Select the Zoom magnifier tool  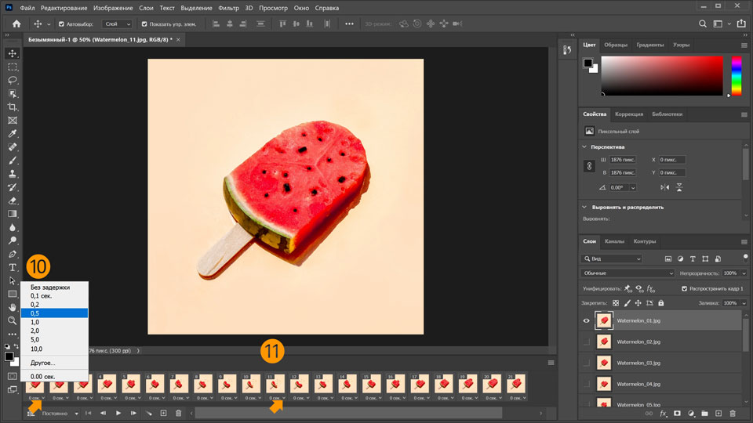(13, 320)
